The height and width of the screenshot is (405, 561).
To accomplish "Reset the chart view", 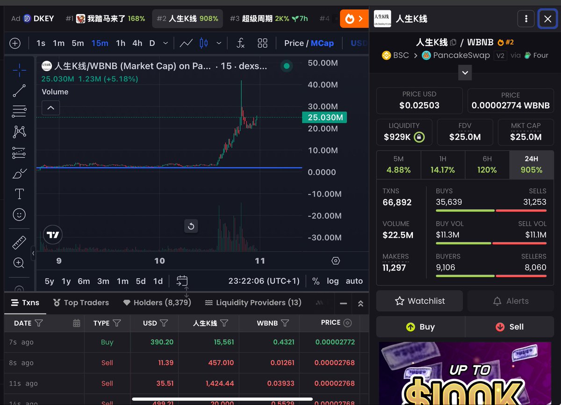I will pyautogui.click(x=191, y=227).
